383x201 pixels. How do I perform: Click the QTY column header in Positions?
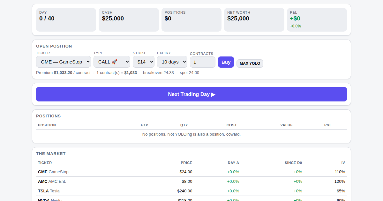click(184, 125)
